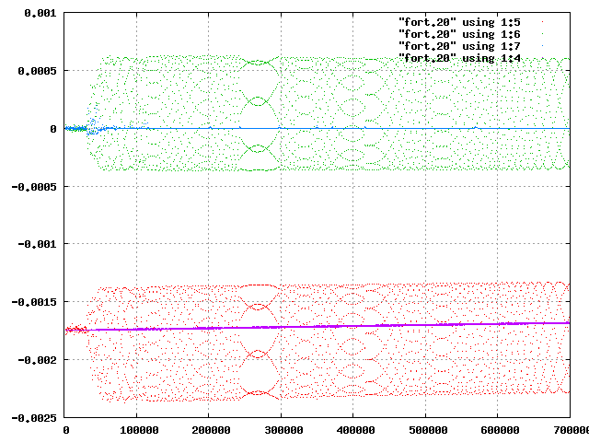This screenshot has height=442, width=589.
Task: Click the y-axis label 0.001
Action: pos(40,13)
